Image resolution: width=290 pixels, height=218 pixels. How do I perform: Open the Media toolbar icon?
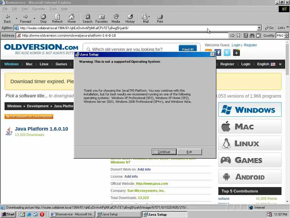[116, 18]
